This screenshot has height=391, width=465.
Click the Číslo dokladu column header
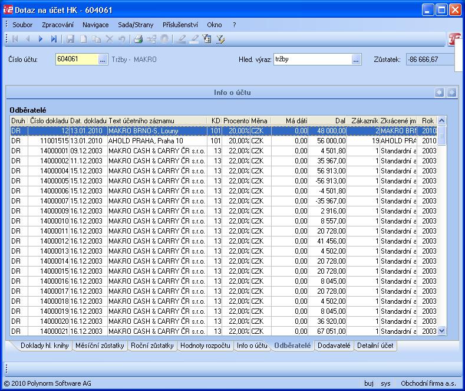(x=49, y=121)
